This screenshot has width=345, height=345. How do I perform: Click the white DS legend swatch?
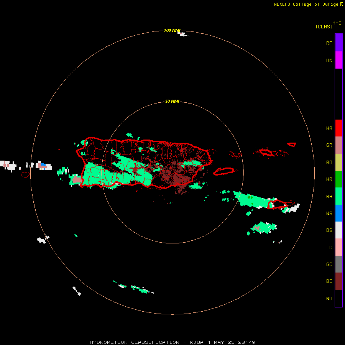338,230
